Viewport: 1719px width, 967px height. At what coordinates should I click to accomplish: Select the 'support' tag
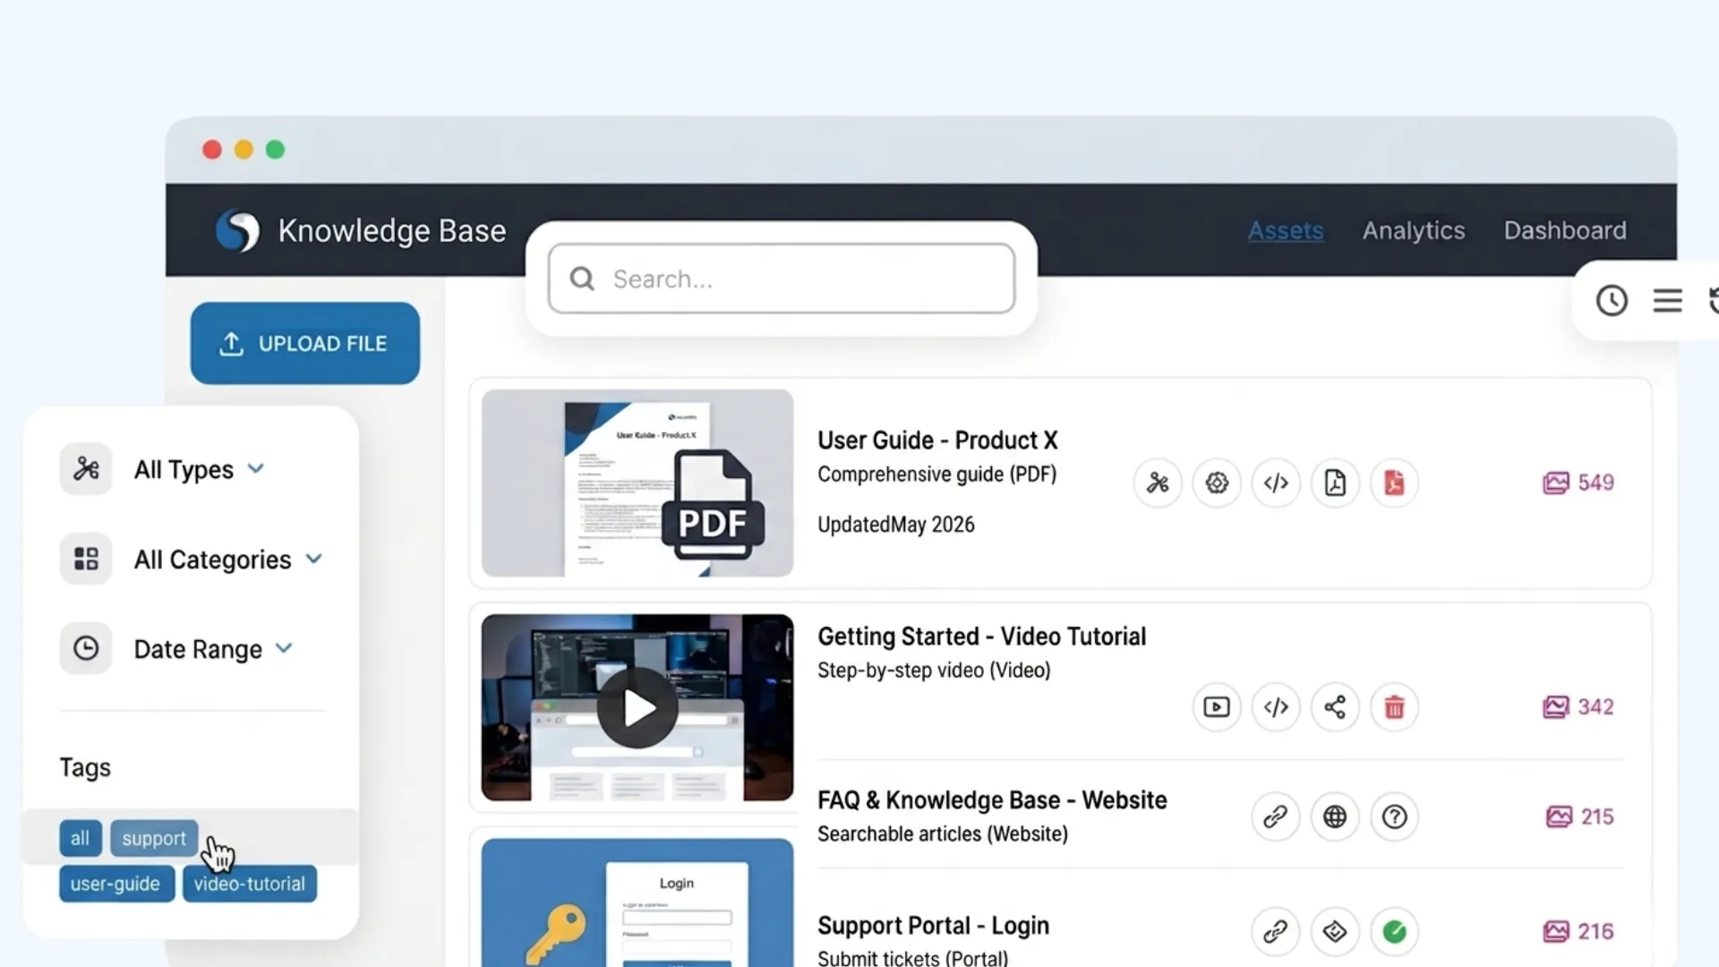154,839
